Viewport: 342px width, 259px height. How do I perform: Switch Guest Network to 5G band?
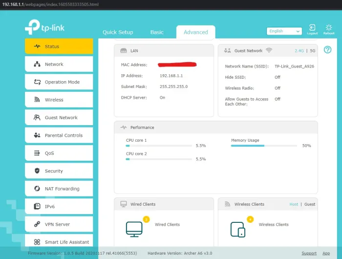point(313,51)
